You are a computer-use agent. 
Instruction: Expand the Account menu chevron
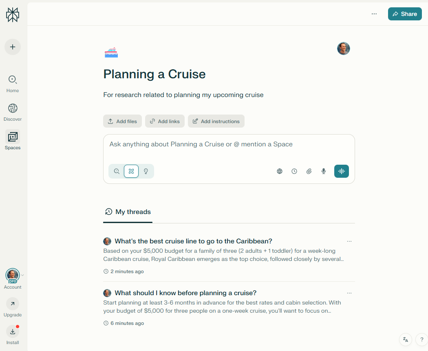(x=22, y=275)
